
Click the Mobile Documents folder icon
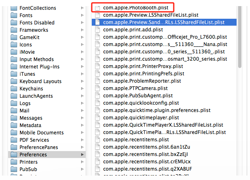coord(14,133)
